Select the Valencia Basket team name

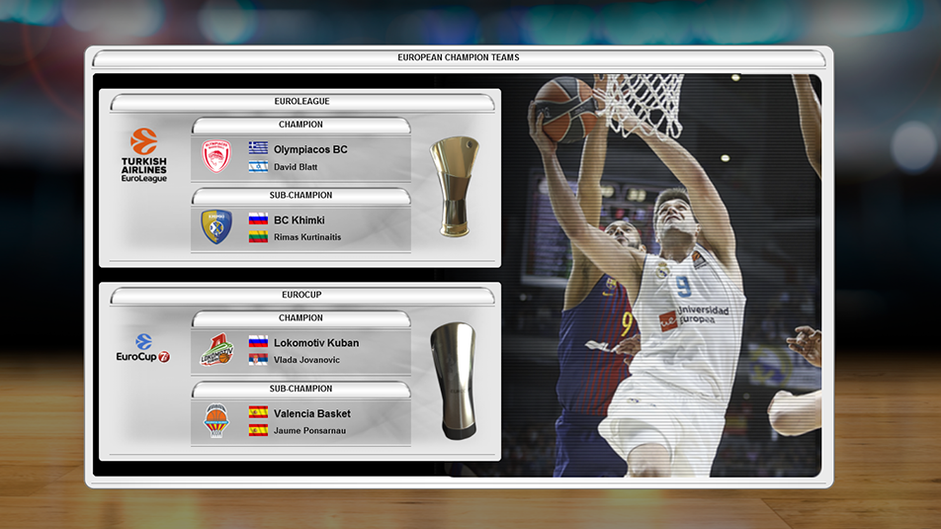[312, 413]
